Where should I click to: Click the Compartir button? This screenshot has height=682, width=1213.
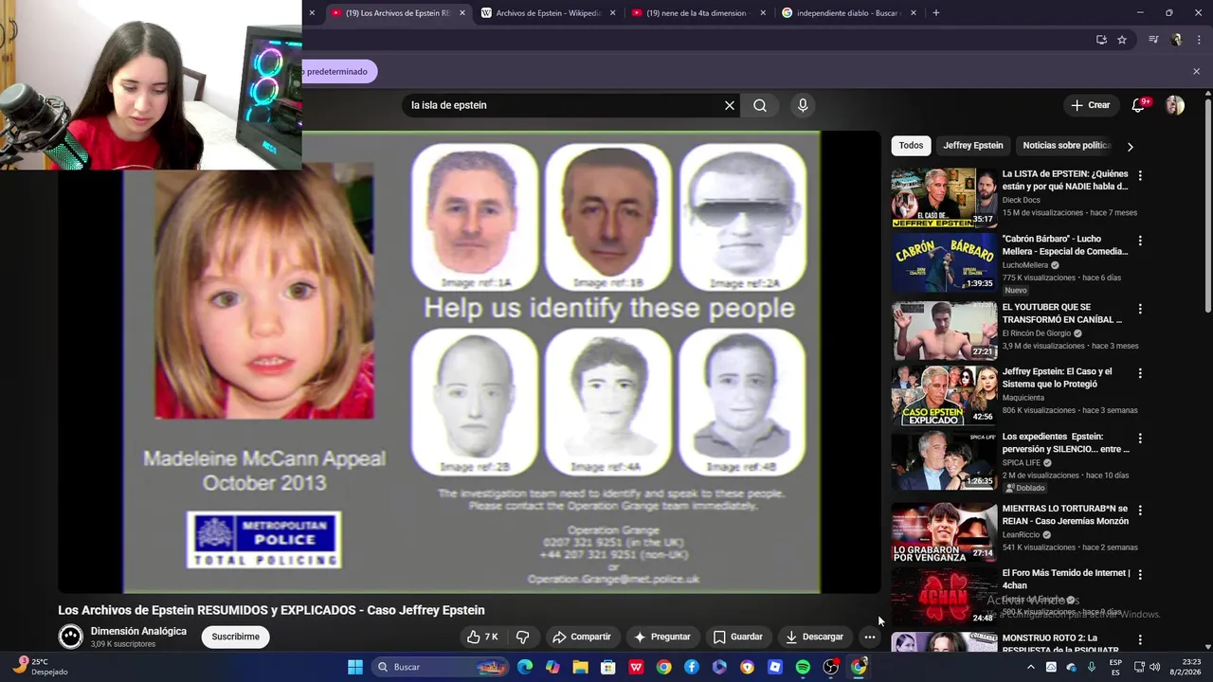point(582,637)
